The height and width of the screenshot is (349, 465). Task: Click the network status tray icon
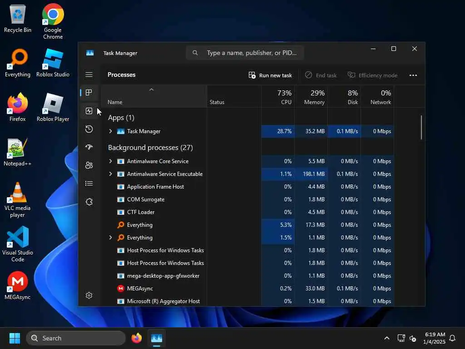tap(401, 338)
